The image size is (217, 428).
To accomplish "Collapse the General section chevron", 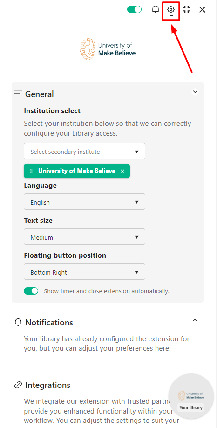I will (x=195, y=92).
